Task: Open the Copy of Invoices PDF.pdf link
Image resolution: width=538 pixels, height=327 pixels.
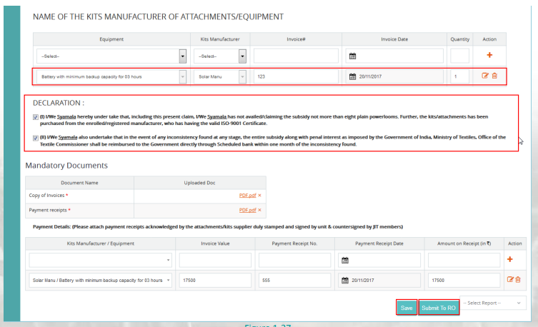Action: click(247, 196)
